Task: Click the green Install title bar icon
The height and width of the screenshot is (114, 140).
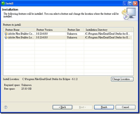Action: 3,3
